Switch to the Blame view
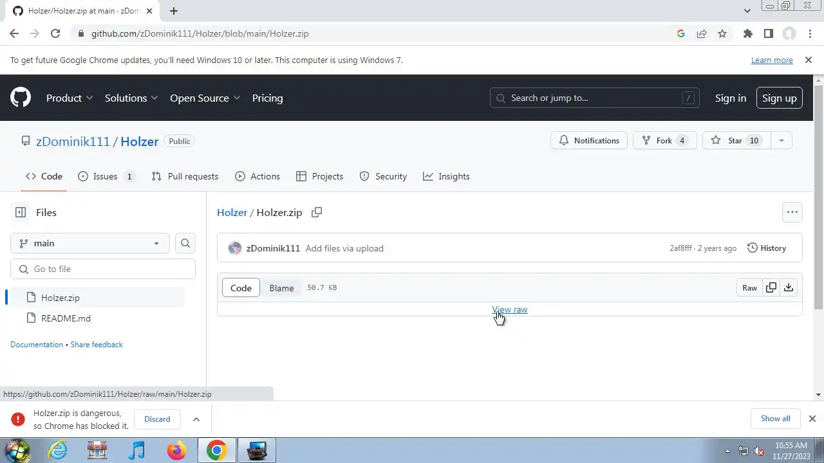 281,288
